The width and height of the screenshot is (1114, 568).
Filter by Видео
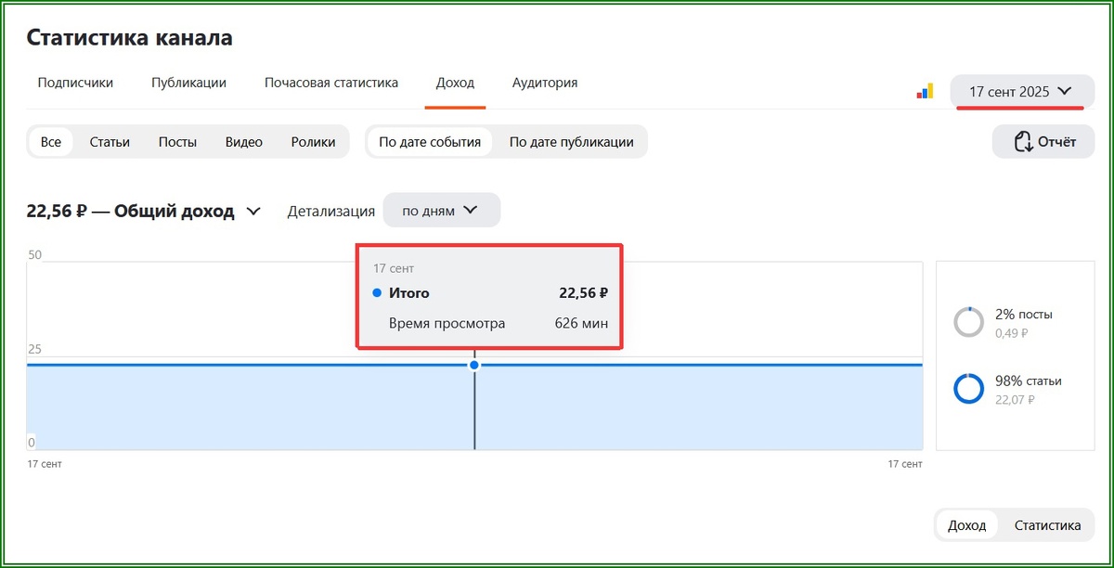pyautogui.click(x=244, y=142)
